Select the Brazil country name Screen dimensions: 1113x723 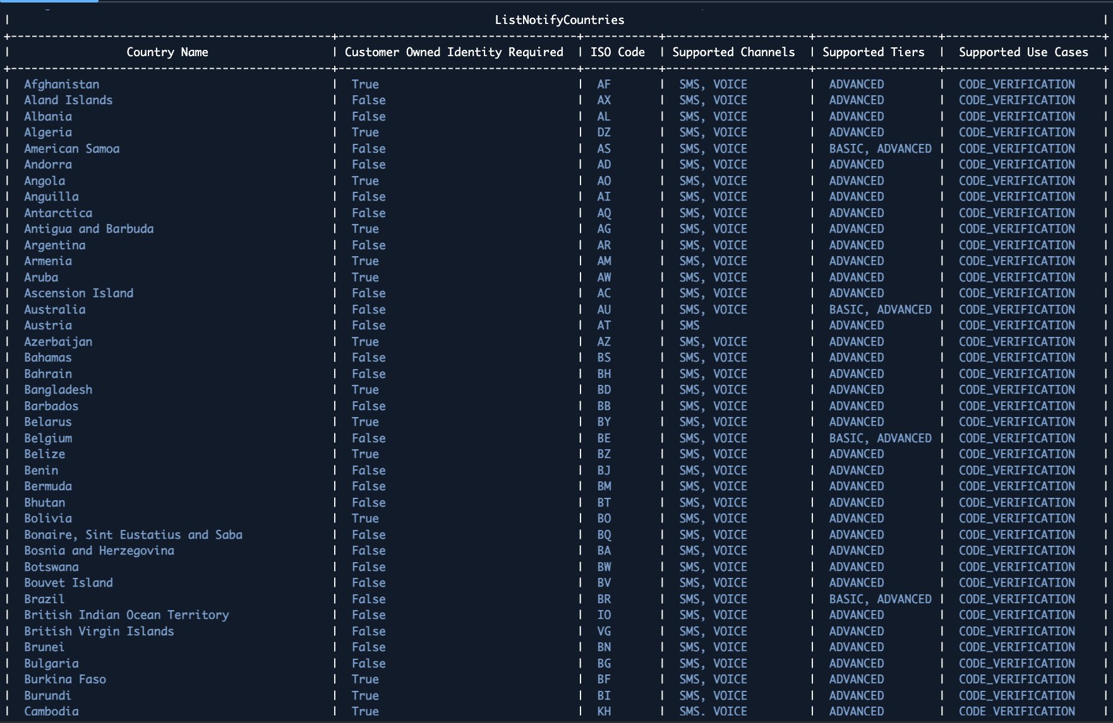point(44,599)
